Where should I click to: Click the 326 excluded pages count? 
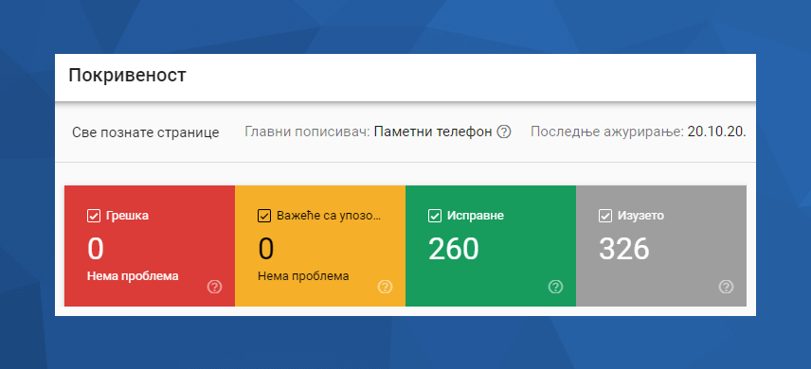[624, 249]
